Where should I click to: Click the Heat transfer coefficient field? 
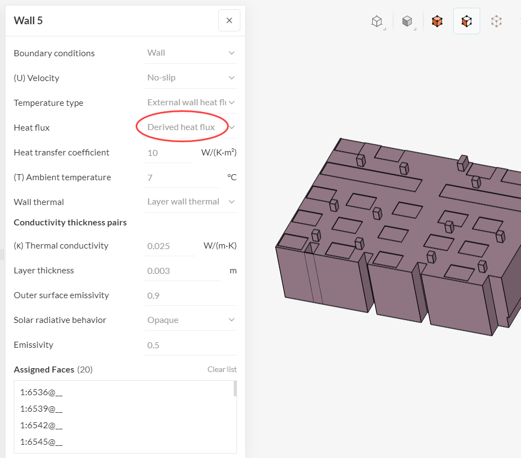[169, 153]
